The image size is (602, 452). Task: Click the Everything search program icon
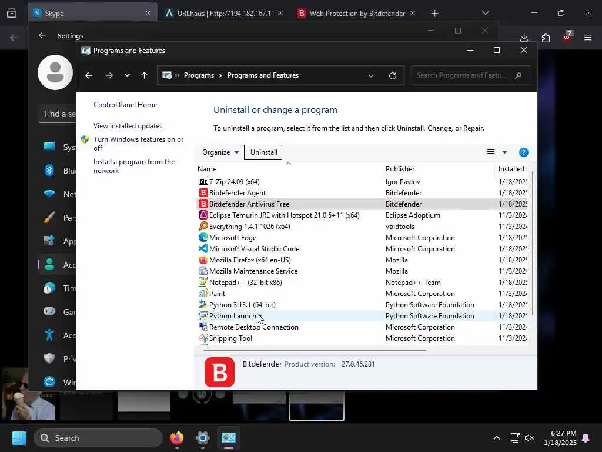[203, 226]
